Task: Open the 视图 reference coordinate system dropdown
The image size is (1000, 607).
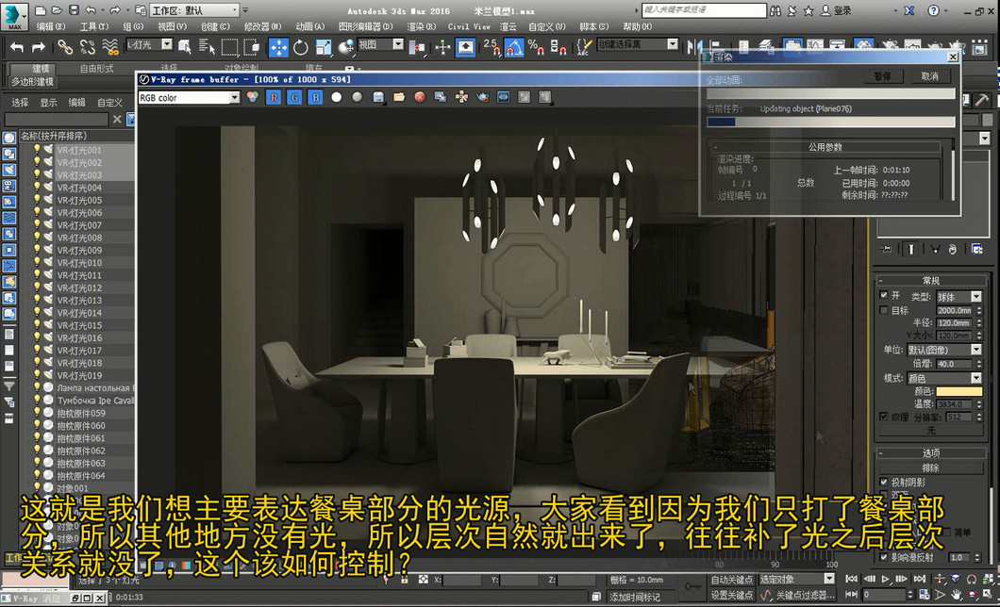Action: click(381, 44)
